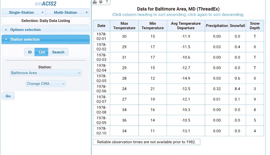Sort by Avg Temperature Departure column
The image size is (270, 155).
[x=186, y=26]
